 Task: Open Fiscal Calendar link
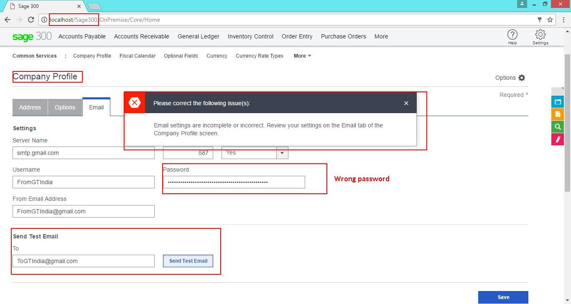tap(138, 56)
